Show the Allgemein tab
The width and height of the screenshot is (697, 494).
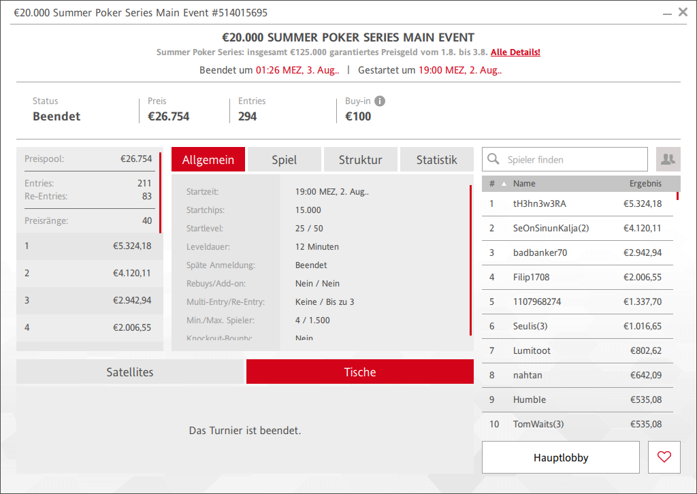pos(208,160)
